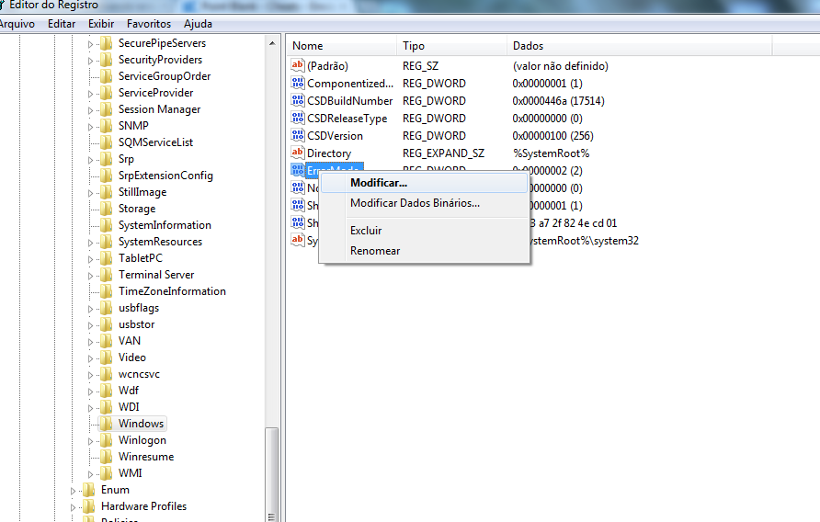Open the Favoritos menu
820x522 pixels.
coord(149,24)
